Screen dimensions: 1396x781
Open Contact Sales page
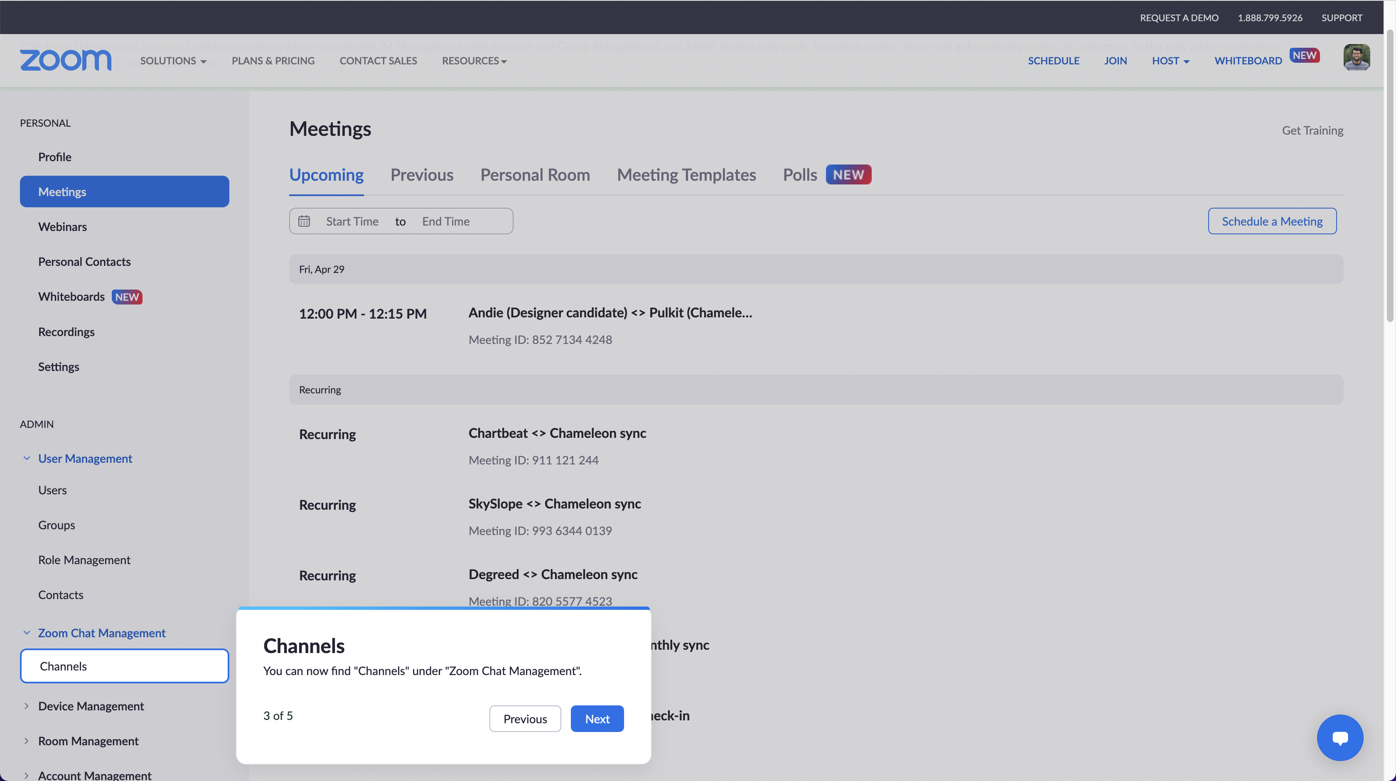point(378,61)
